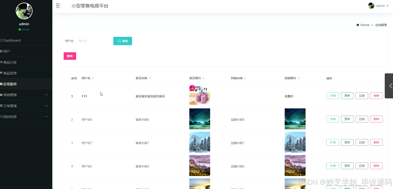Sort by 回复图片 column arrows
Image resolution: width=393 pixels, height=189 pixels.
(x=299, y=78)
